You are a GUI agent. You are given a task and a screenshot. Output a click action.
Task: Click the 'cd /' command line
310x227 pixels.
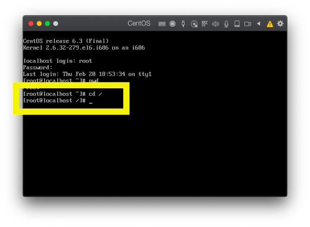point(63,94)
